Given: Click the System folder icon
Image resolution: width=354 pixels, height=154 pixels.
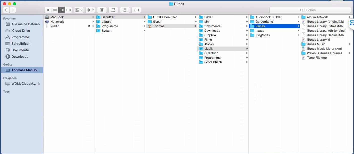Looking at the screenshot, I should pyautogui.click(x=98, y=30).
